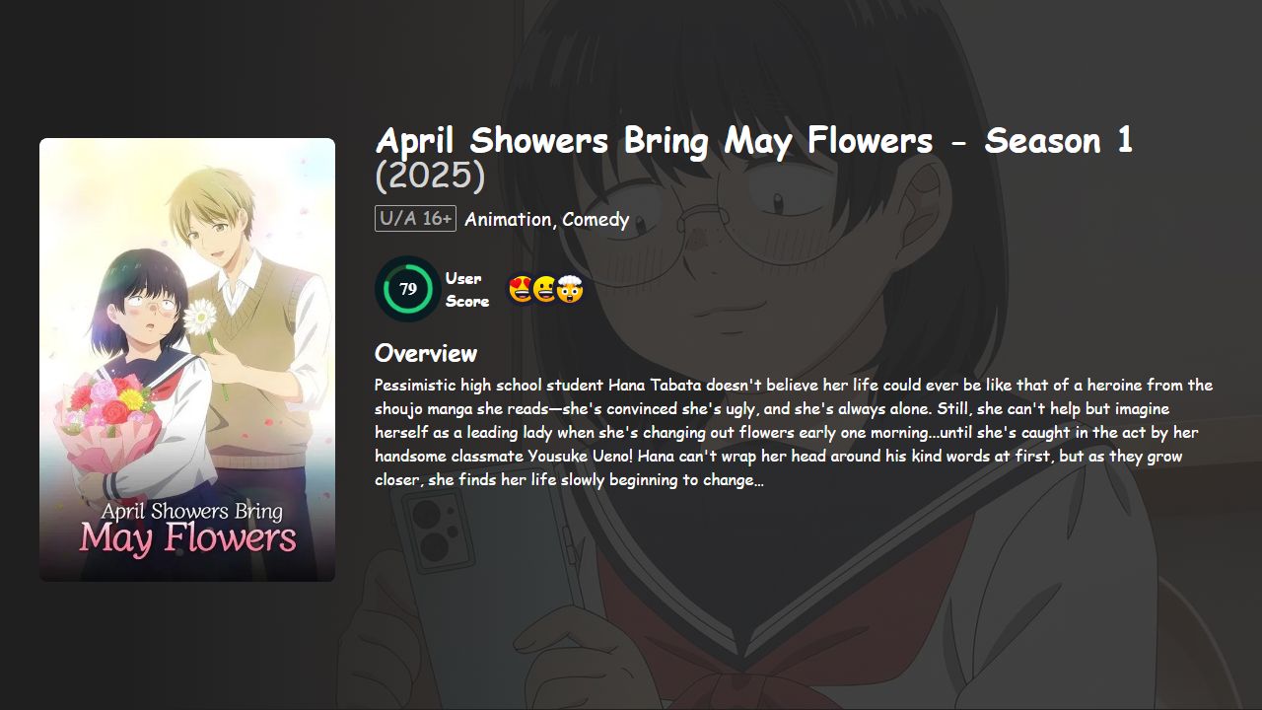Screen dimensions: 1262x710
Task: Click the grinning face reaction emoji
Action: (542, 289)
